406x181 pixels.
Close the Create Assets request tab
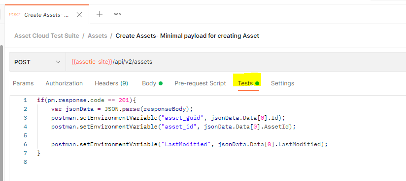(x=79, y=15)
